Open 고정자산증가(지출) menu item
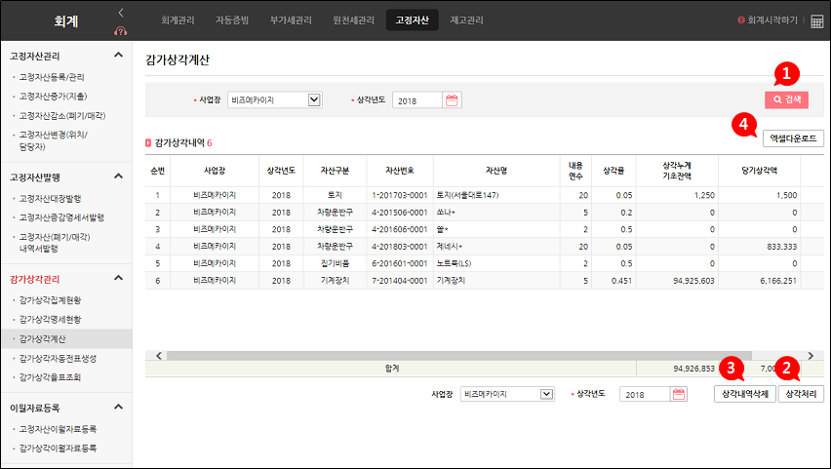Screen dimensions: 831x469 tap(53, 96)
